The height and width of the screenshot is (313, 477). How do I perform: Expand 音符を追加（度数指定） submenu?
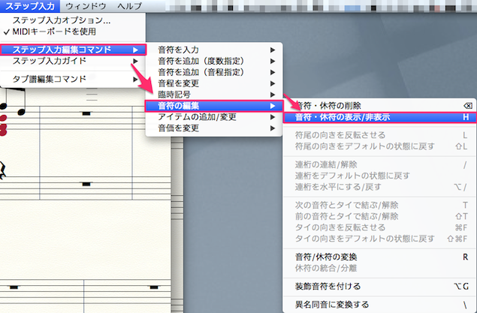coord(214,61)
